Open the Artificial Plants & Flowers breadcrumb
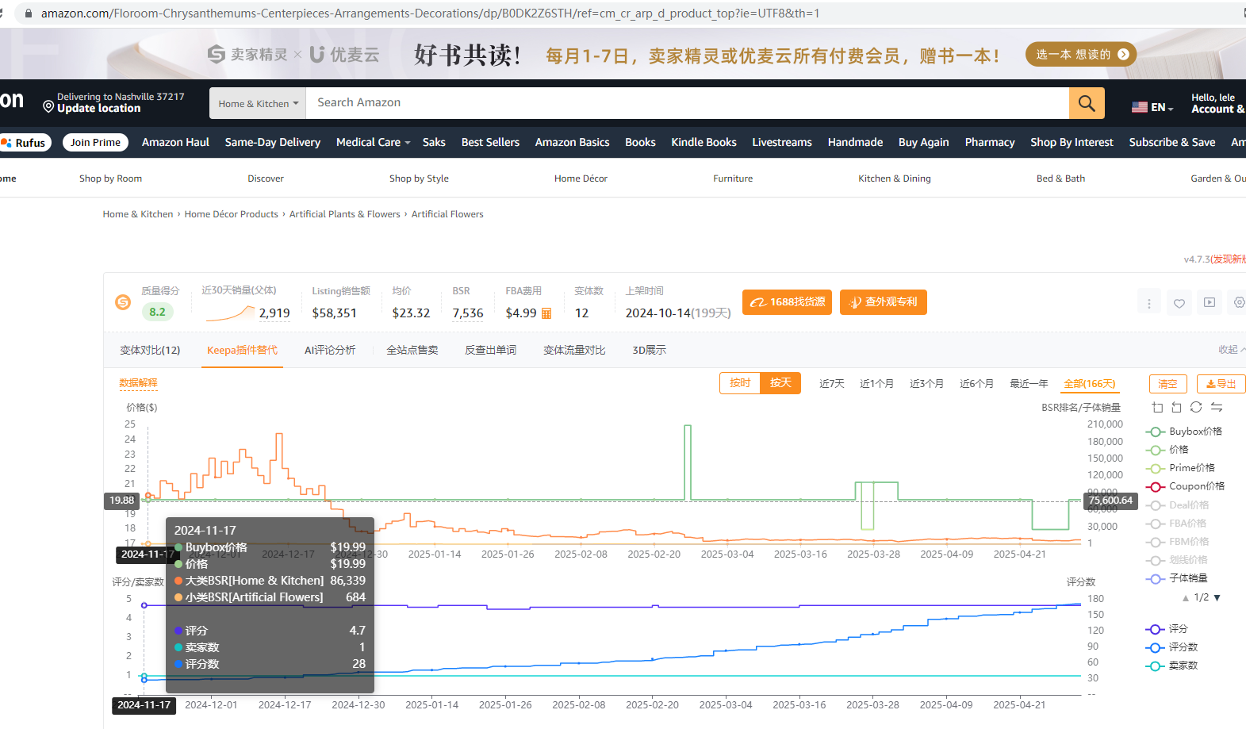This screenshot has width=1246, height=729. coord(344,214)
